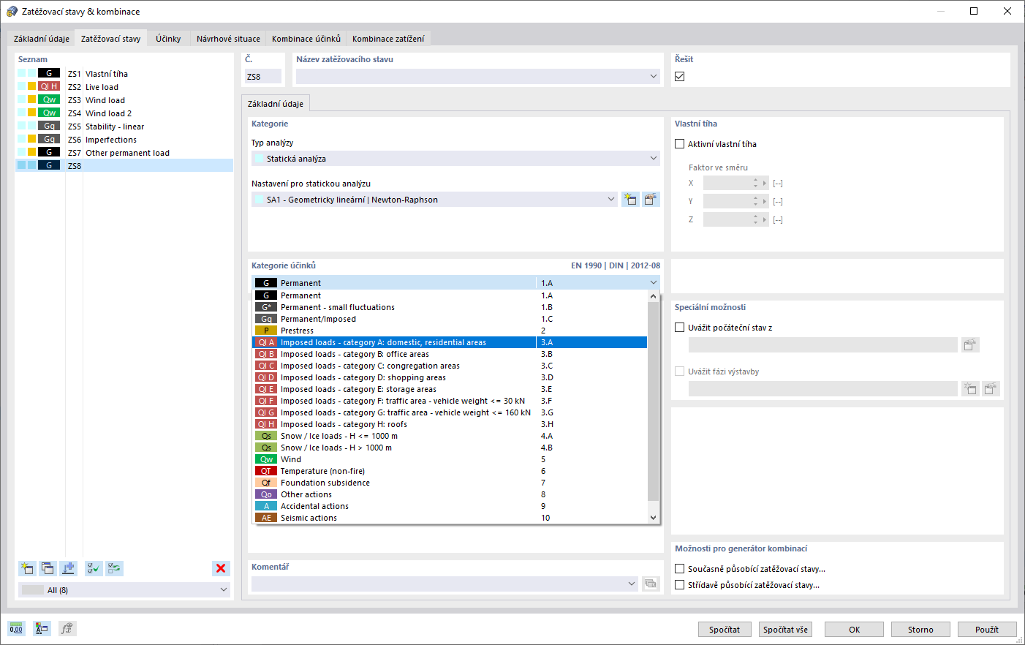Select load case ZS4 Wind load 2
Viewport: 1025px width, 645px height.
click(124, 113)
